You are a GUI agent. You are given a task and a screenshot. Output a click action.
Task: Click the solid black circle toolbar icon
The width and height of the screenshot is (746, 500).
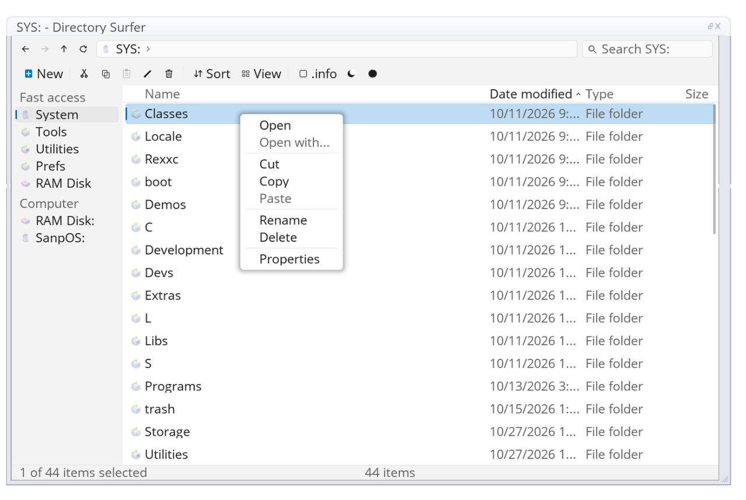point(372,73)
